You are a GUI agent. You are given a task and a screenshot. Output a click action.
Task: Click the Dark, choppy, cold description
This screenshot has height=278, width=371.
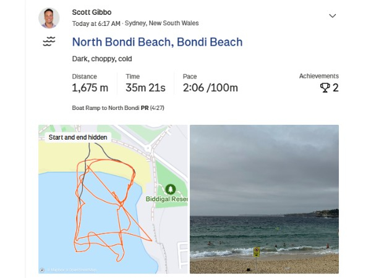[x=102, y=59]
